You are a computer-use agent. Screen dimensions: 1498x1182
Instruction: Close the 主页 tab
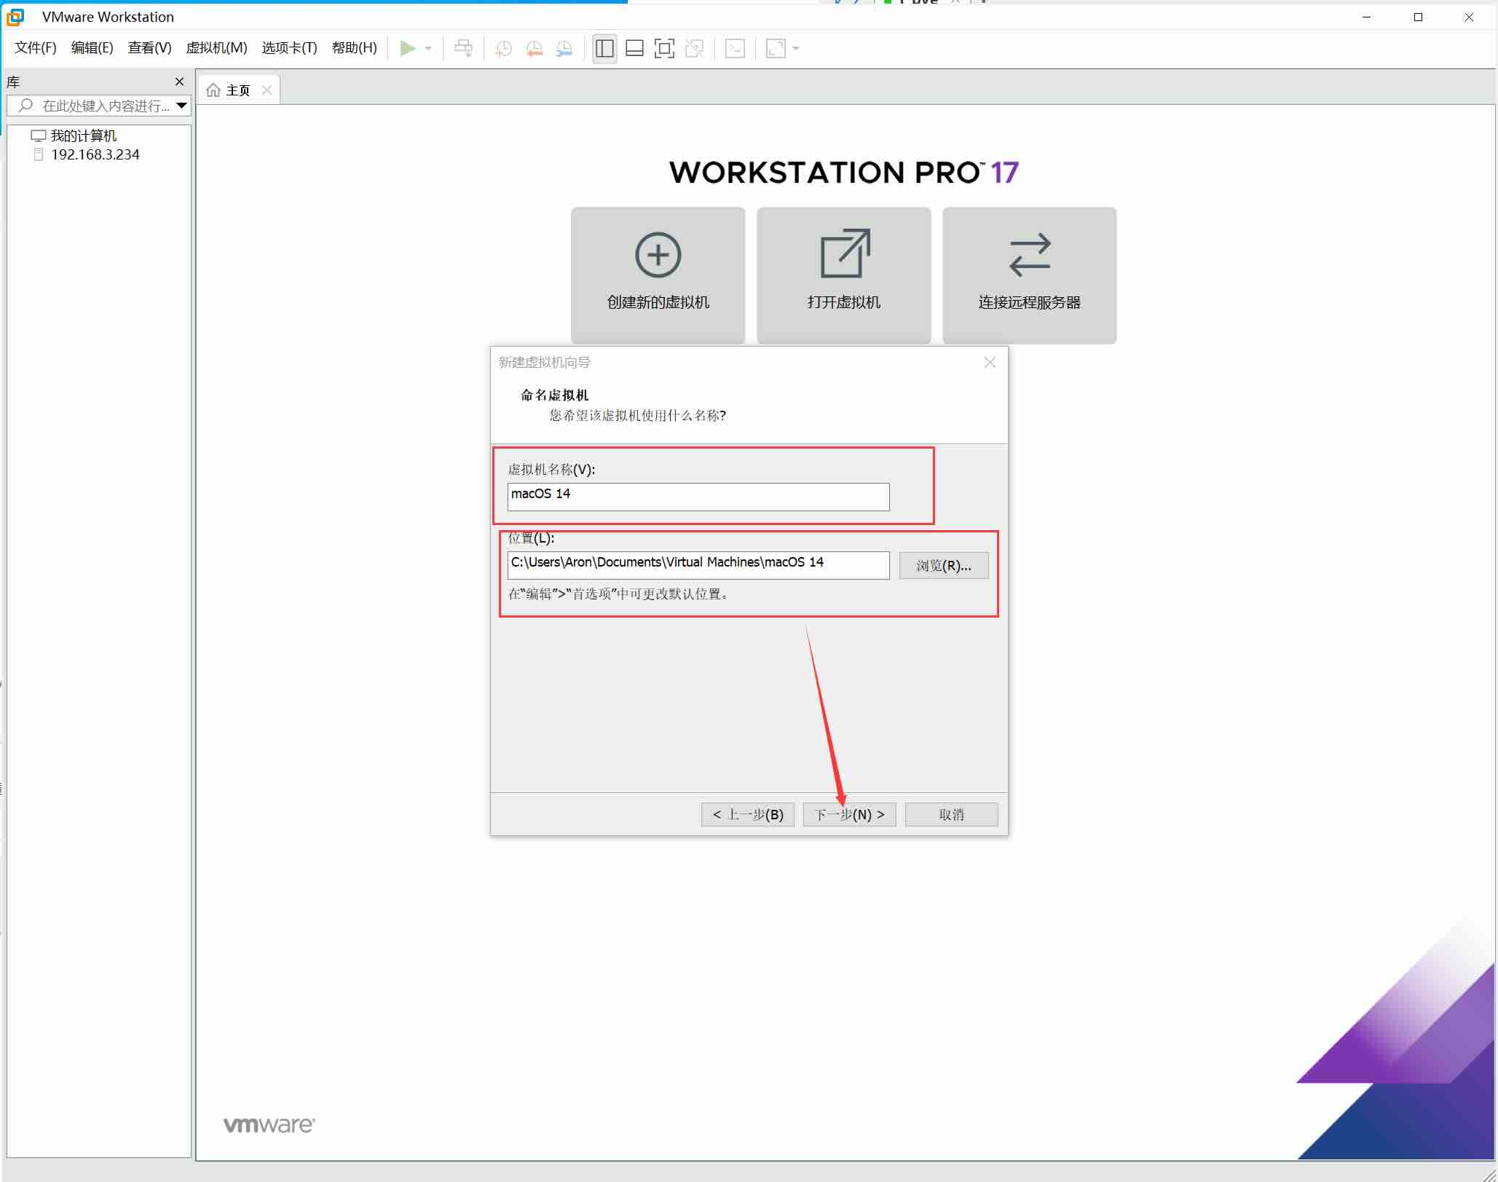(x=267, y=90)
